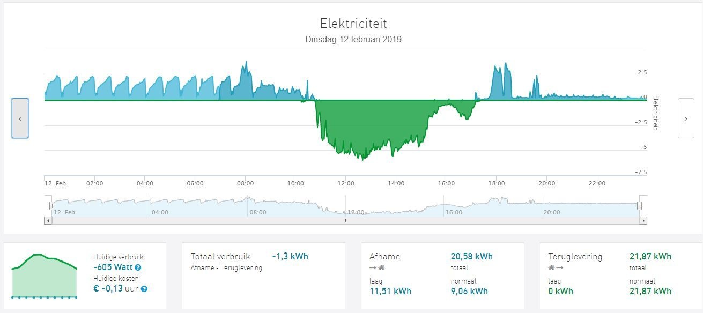Navigate to the previous day with left chevron
703x313 pixels.
click(x=20, y=118)
